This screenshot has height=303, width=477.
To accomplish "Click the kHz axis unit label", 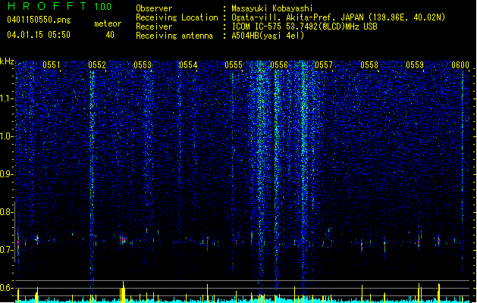I will coord(7,61).
